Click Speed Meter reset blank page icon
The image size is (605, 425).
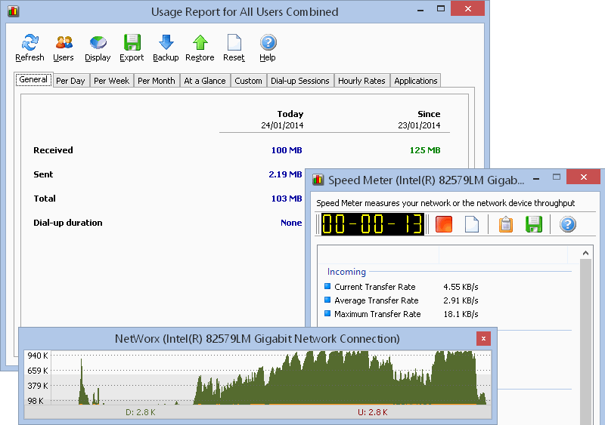471,224
